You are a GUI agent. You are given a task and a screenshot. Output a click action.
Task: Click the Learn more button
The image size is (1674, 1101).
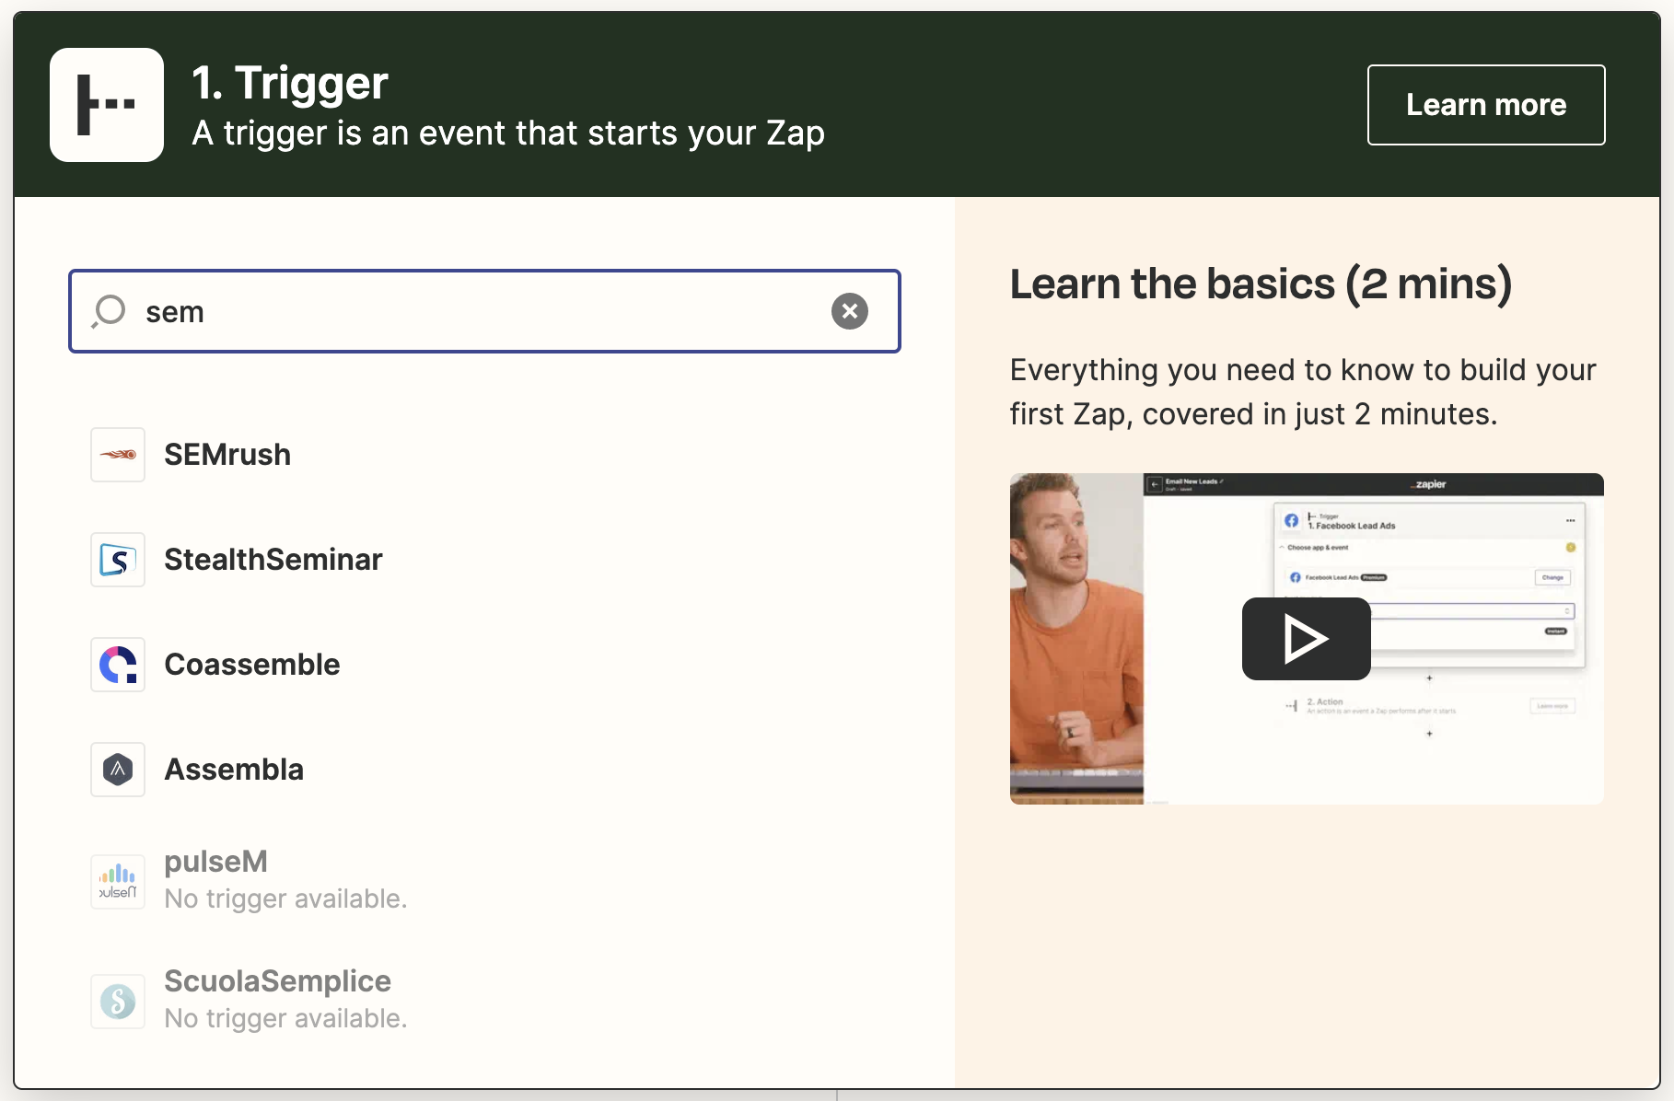1485,104
